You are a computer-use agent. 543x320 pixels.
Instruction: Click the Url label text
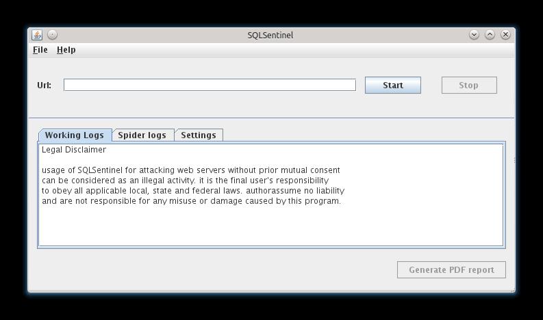coord(44,85)
